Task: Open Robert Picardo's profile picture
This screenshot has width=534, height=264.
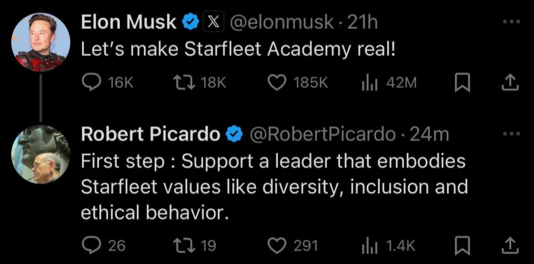Action: pos(41,154)
